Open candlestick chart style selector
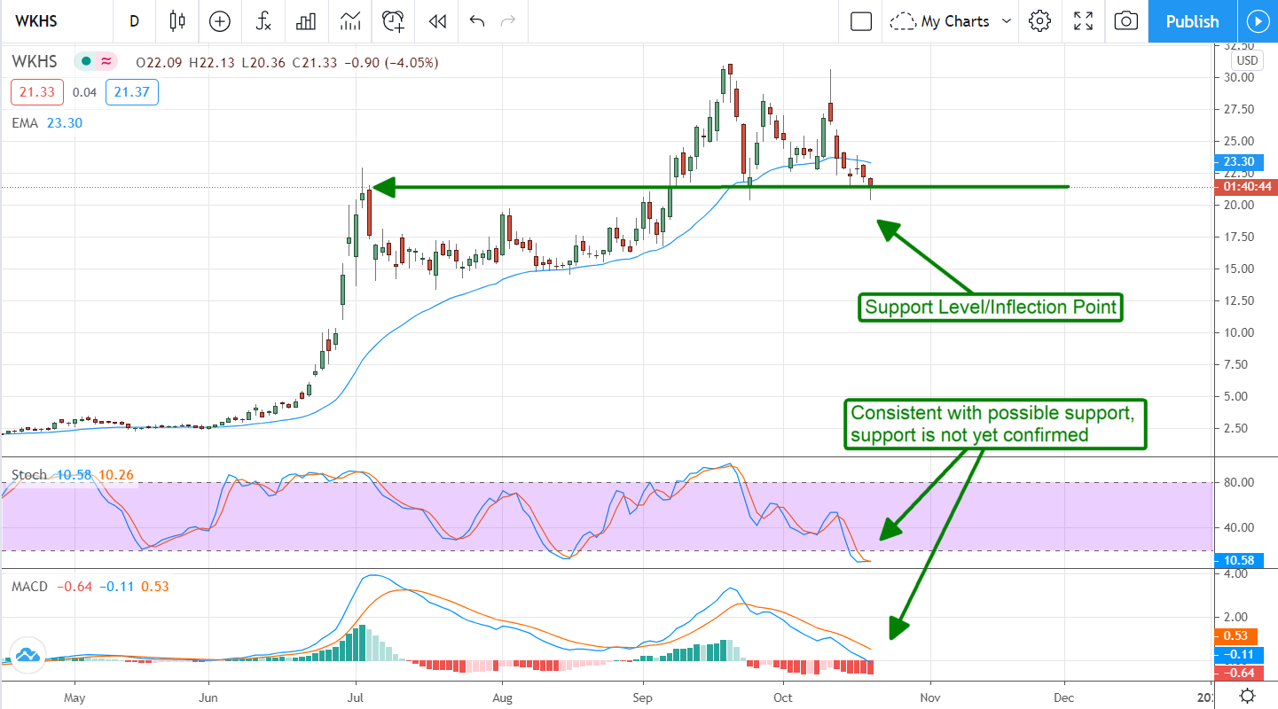Viewport: 1278px width, 709px height. tap(178, 21)
